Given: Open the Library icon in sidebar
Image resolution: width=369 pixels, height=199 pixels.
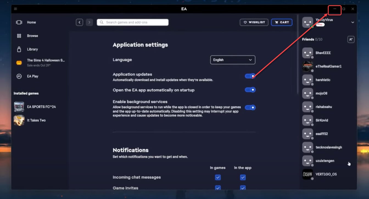Looking at the screenshot, I should [19, 49].
